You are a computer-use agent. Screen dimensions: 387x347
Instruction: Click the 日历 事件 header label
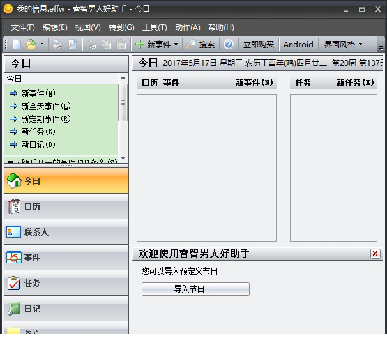point(160,82)
